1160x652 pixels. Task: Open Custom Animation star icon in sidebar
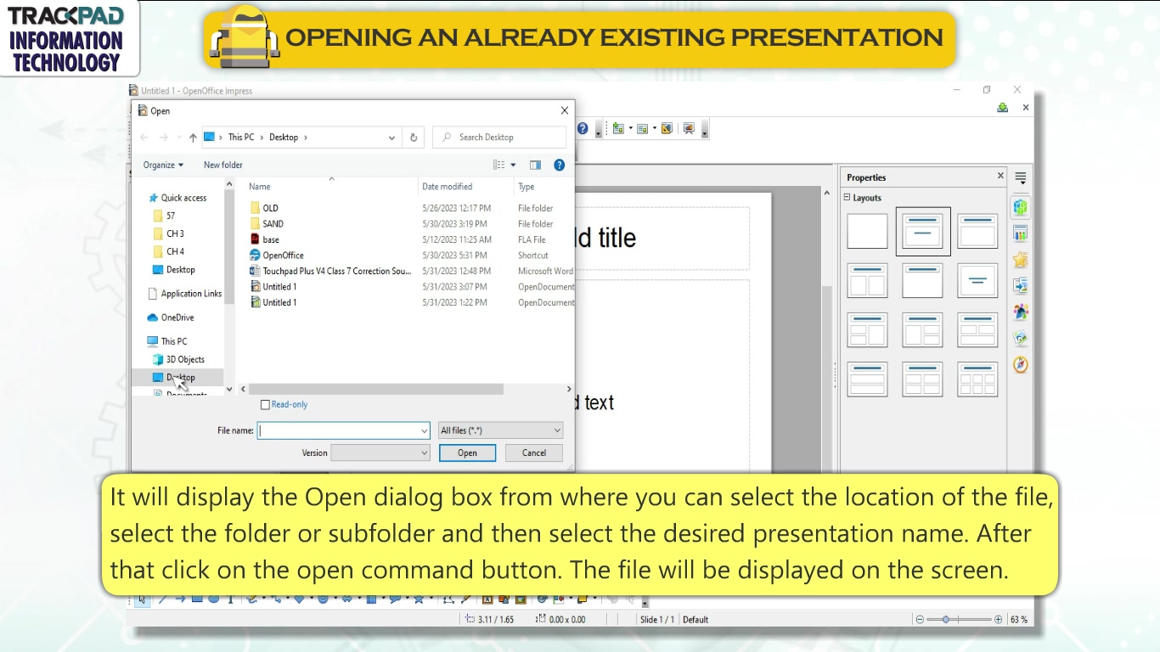click(x=1021, y=260)
